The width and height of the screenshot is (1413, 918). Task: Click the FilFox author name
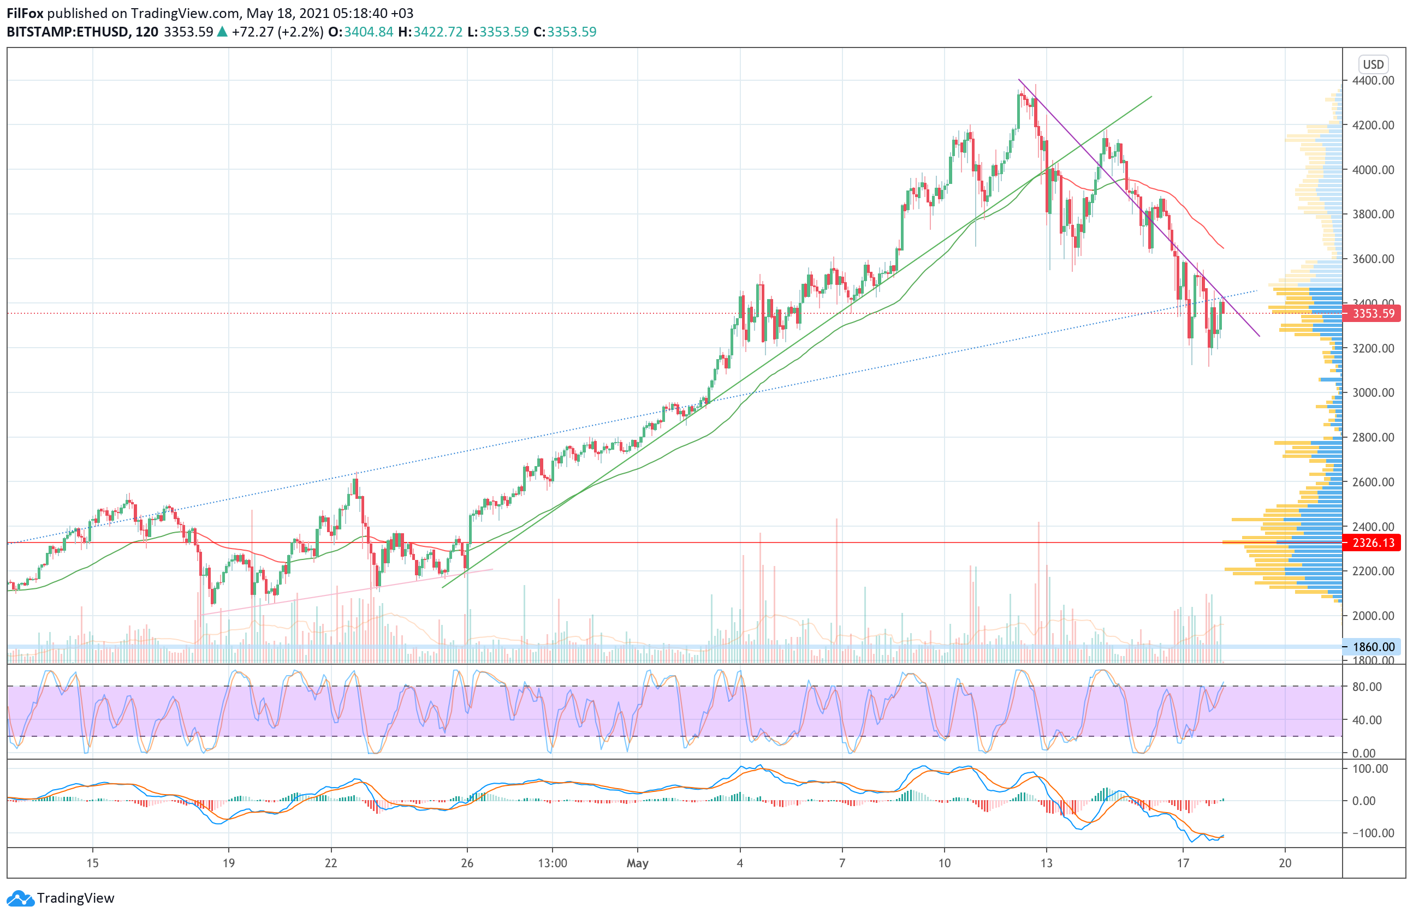(25, 13)
